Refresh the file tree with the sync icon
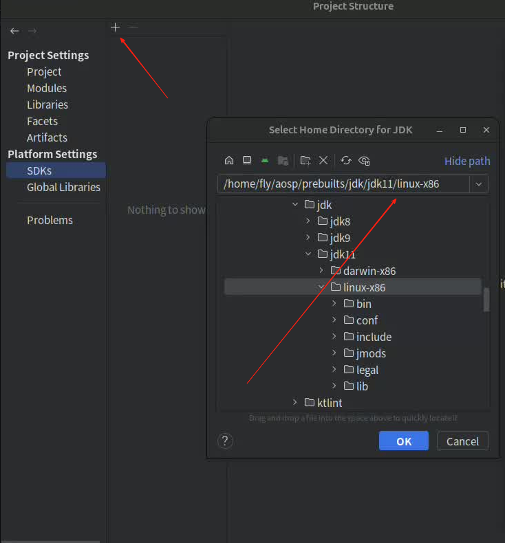 click(x=346, y=161)
